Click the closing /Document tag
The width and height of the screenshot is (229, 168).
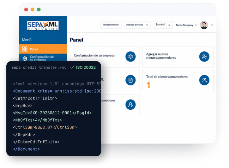[x=26, y=149]
